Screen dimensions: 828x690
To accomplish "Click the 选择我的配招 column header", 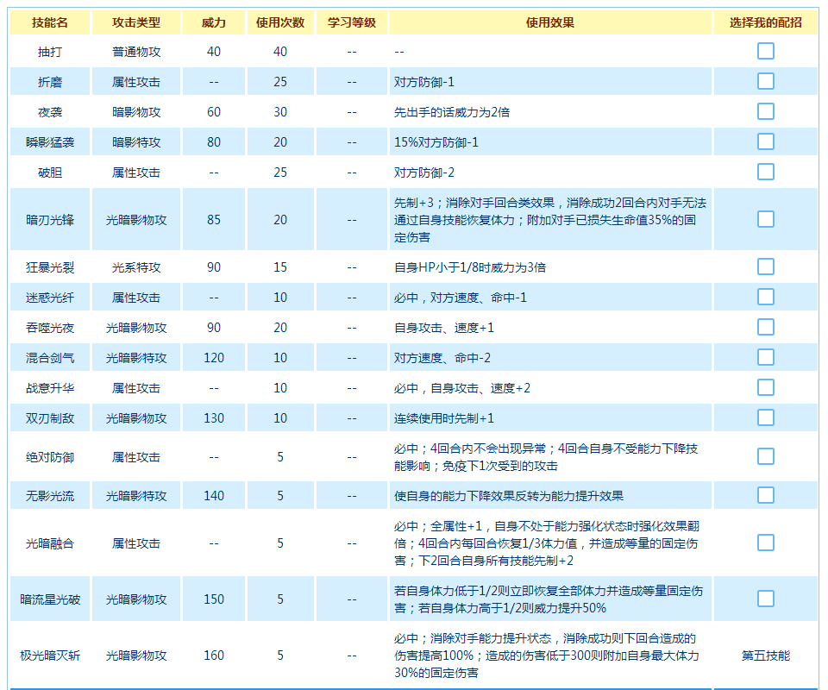I will (x=765, y=22).
